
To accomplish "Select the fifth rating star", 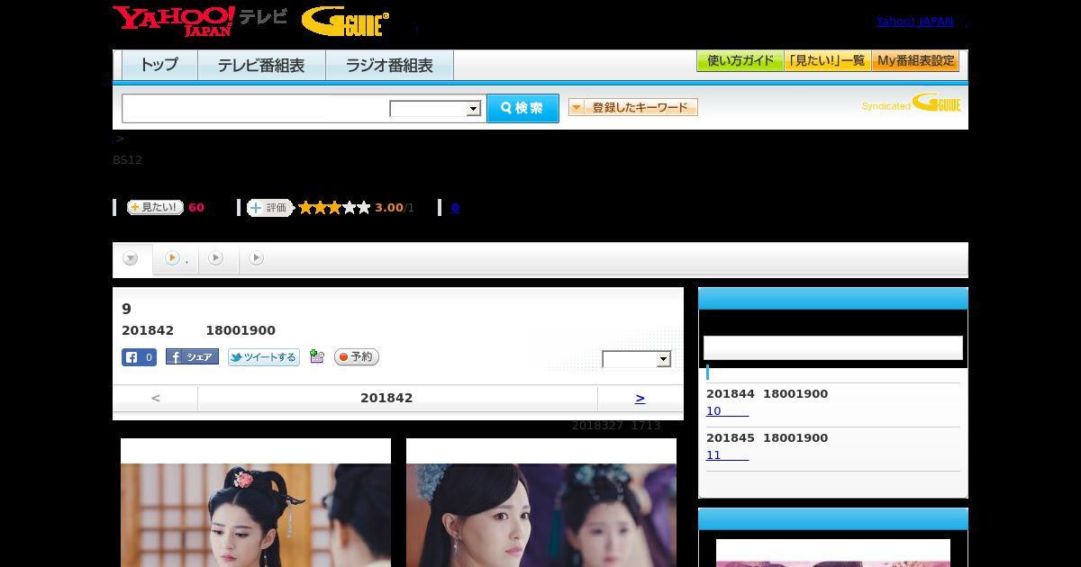I will (x=363, y=208).
